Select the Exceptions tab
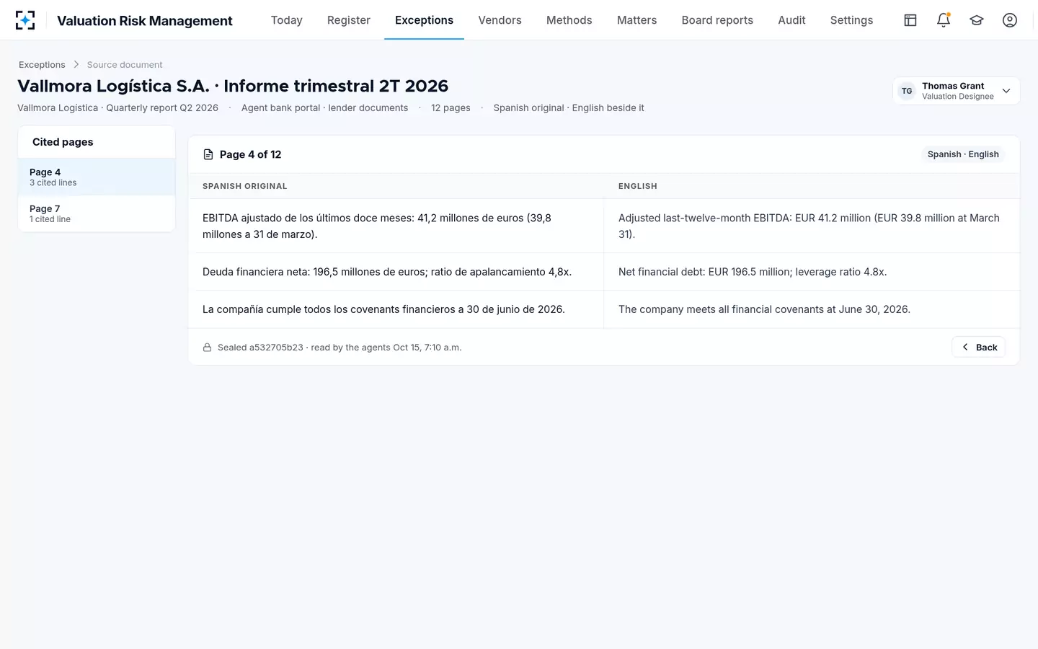This screenshot has height=649, width=1038. tap(424, 20)
